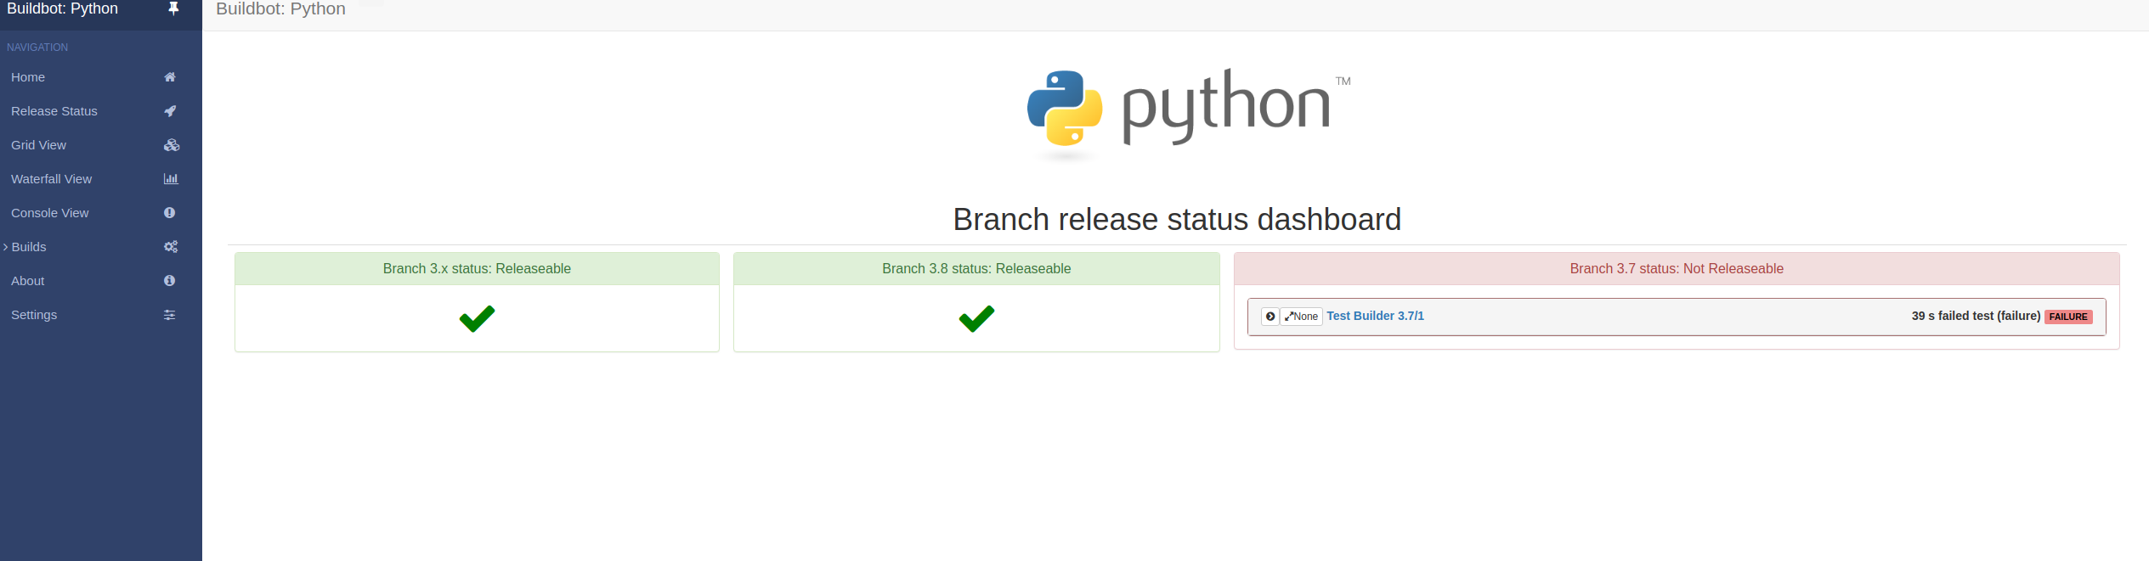Click the green checkmark under Branch 3.x
Viewport: 2149px width, 561px height.
[477, 318]
